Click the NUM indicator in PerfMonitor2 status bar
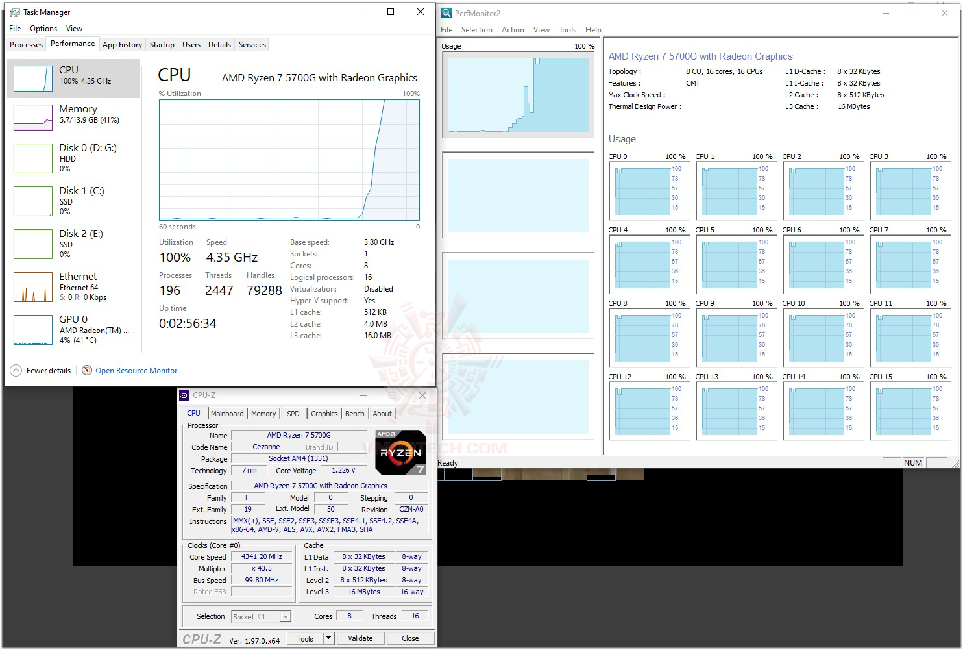 pos(913,462)
